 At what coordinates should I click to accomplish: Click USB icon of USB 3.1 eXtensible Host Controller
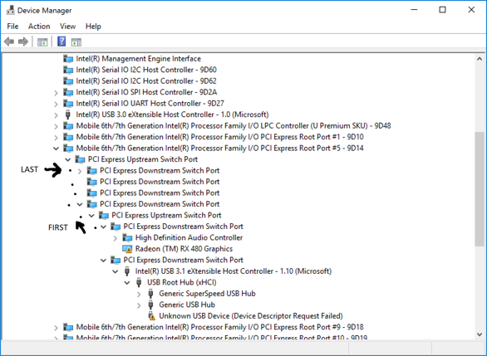coord(126,271)
